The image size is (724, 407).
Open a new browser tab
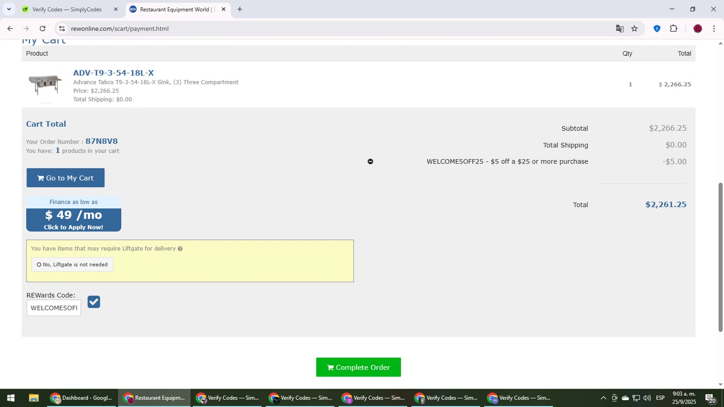(x=240, y=9)
